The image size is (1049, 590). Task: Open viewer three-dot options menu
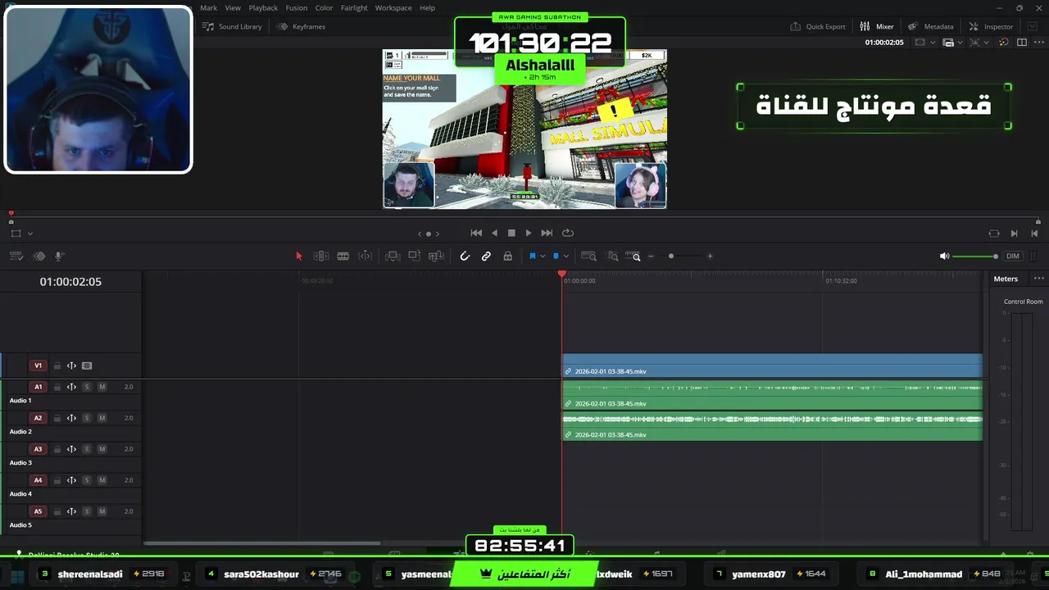coord(1038,43)
